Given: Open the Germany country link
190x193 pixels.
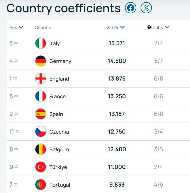Looking at the screenshot, I should (x=60, y=61).
